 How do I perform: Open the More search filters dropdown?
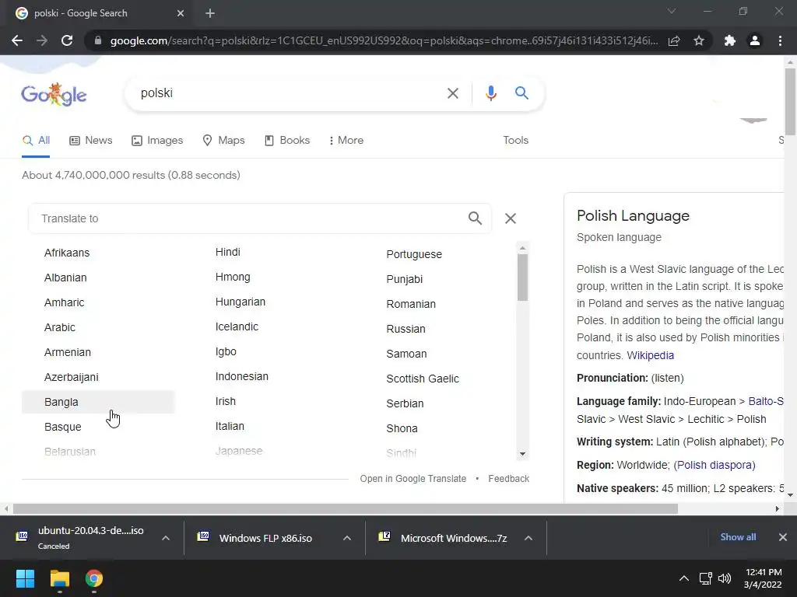[346, 140]
